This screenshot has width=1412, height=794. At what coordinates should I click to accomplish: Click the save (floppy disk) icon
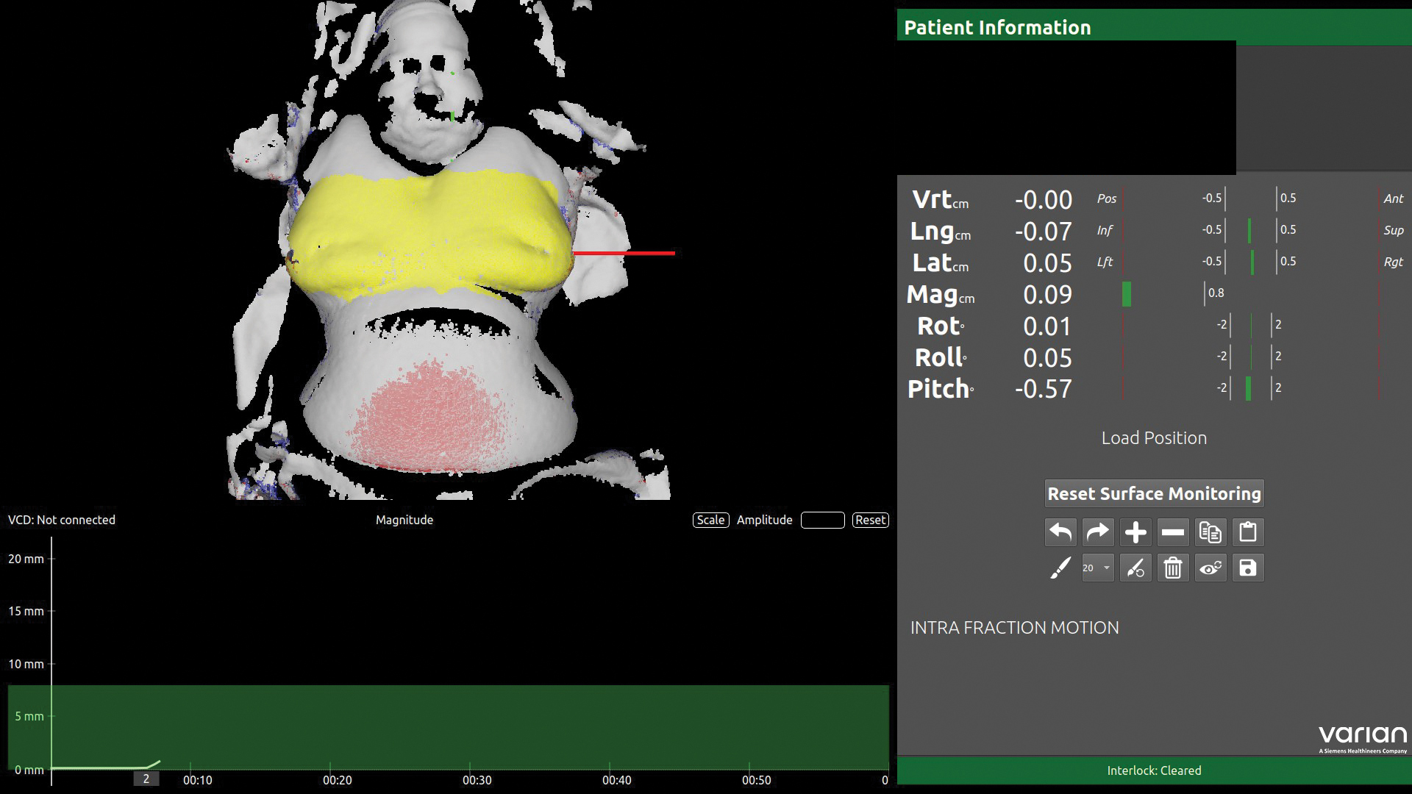click(1248, 567)
